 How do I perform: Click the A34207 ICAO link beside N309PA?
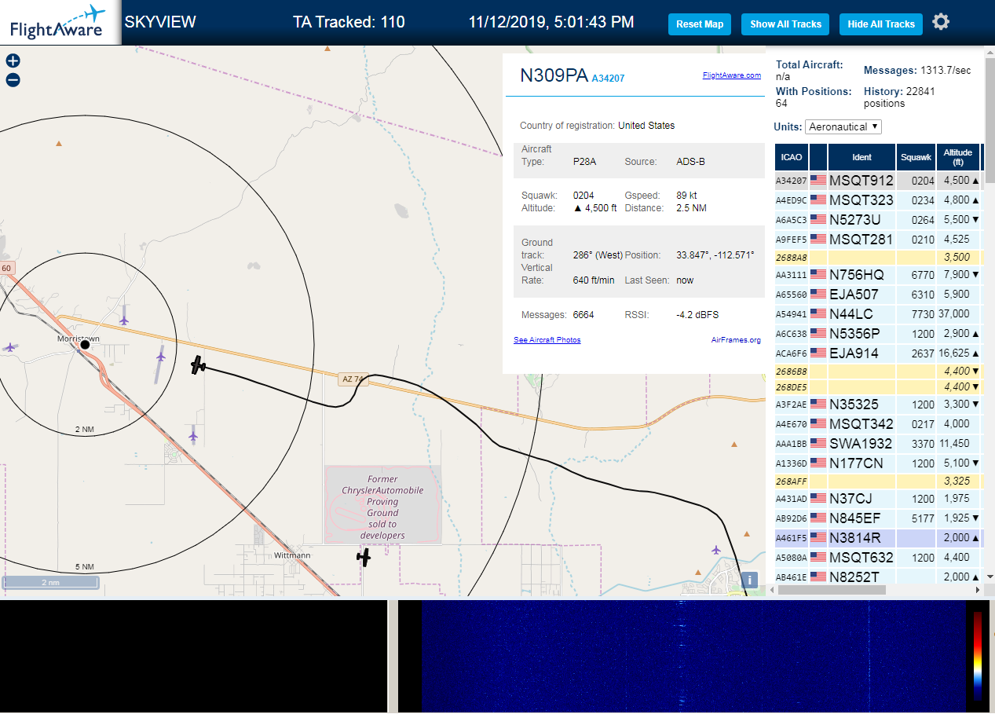608,79
